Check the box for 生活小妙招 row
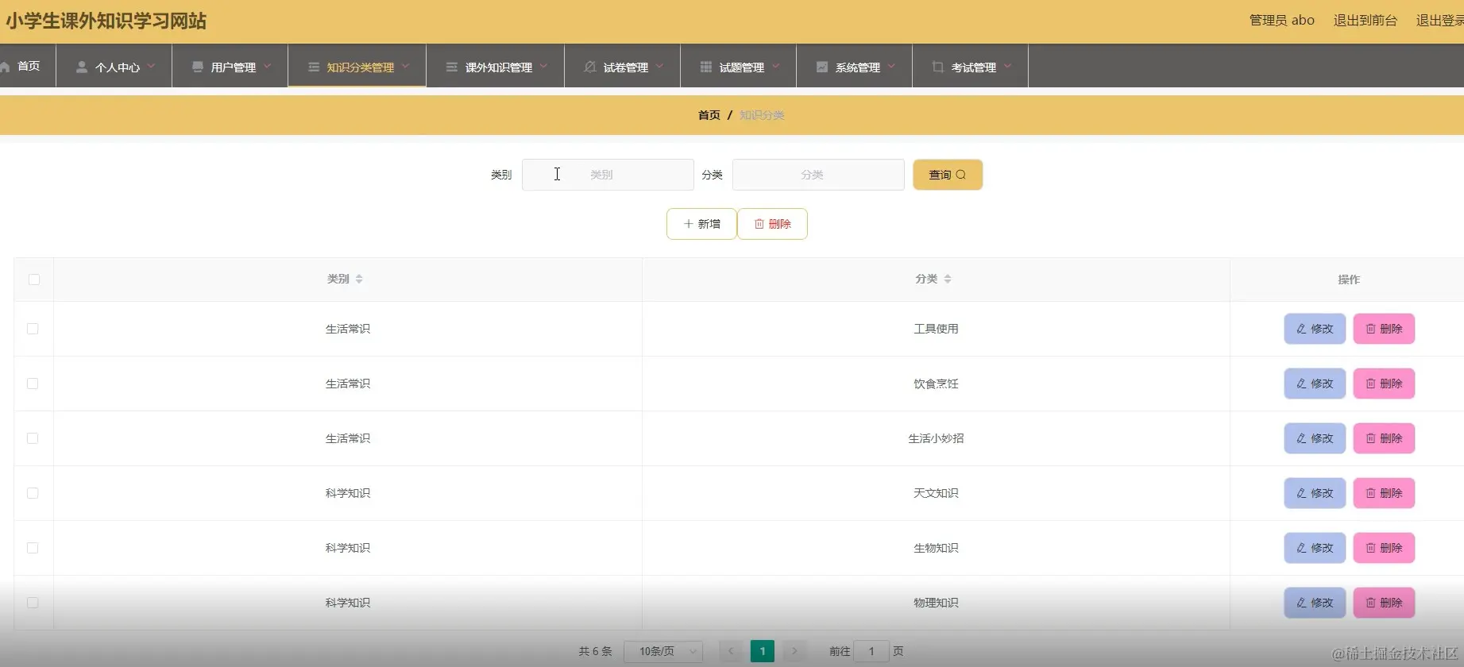The height and width of the screenshot is (667, 1464). [33, 438]
